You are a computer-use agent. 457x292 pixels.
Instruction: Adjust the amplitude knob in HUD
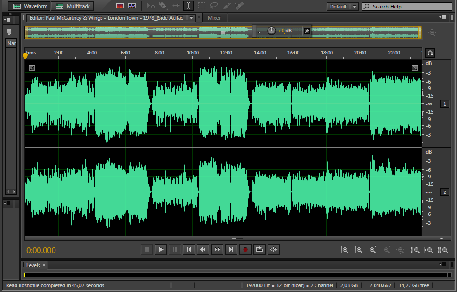click(x=271, y=31)
